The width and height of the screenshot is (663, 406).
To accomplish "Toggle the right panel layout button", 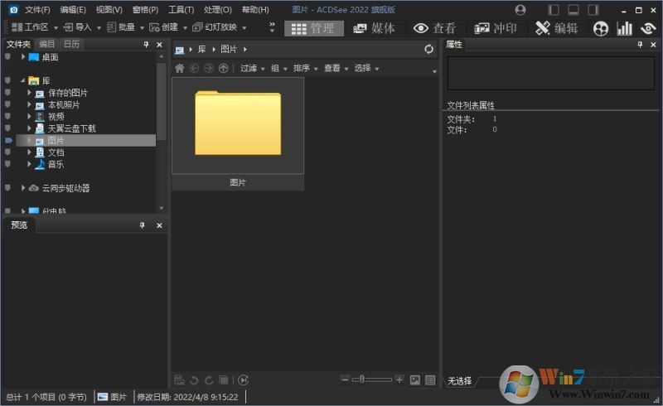I will click(593, 10).
